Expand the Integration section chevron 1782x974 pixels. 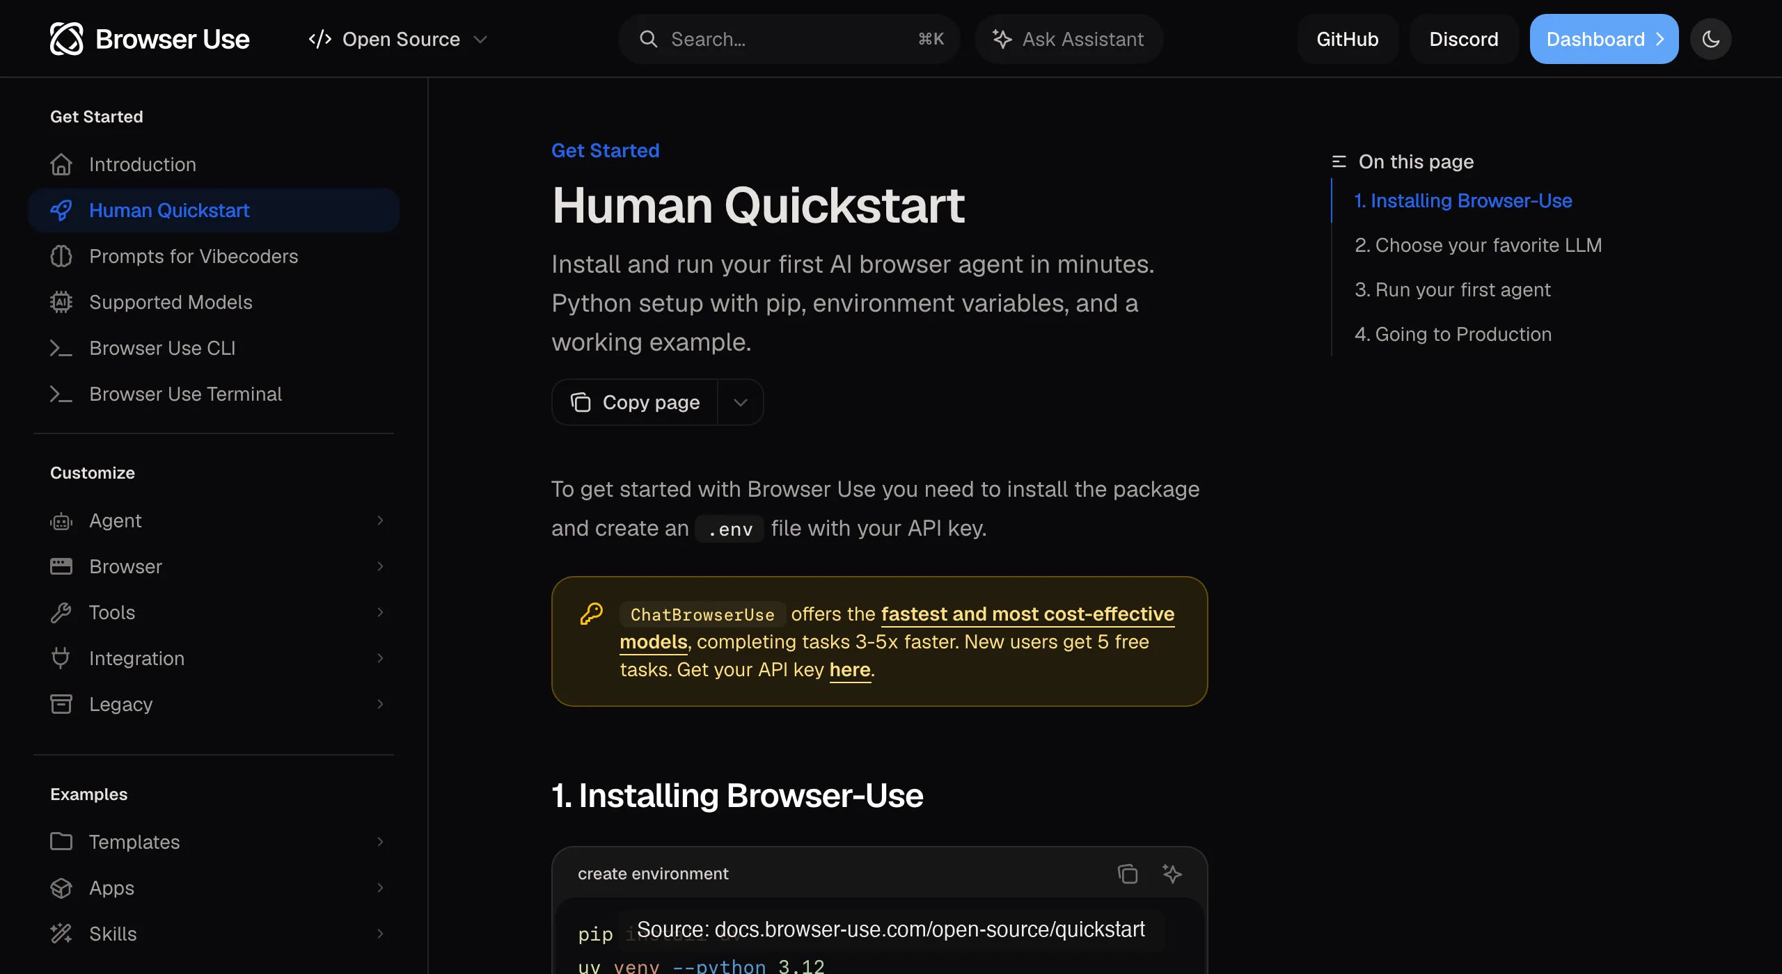pyautogui.click(x=380, y=658)
